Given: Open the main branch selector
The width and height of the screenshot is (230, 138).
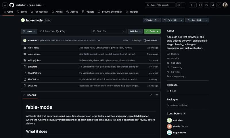Looking at the screenshot, I should point(29,31).
